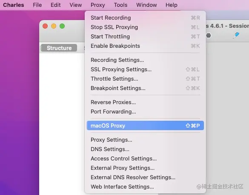Image resolution: width=249 pixels, height=195 pixels.
Task: Open the Window menu
Action: (x=146, y=5)
